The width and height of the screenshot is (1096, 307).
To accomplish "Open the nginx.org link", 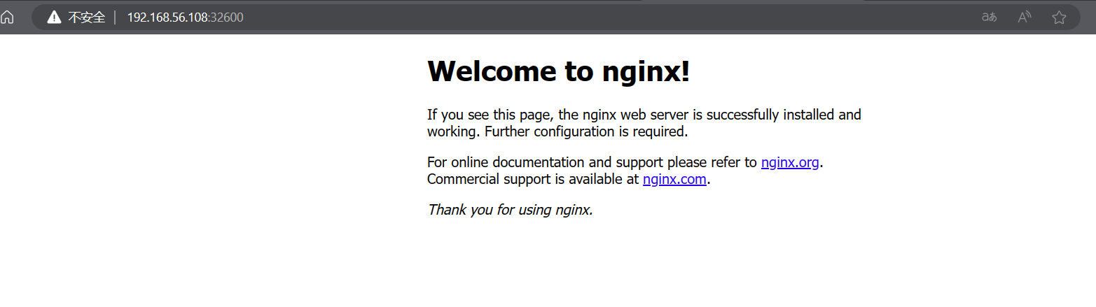I will pos(789,162).
